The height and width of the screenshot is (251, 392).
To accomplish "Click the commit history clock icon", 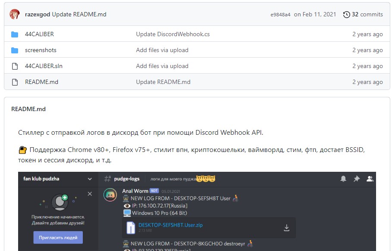I will click(x=346, y=15).
